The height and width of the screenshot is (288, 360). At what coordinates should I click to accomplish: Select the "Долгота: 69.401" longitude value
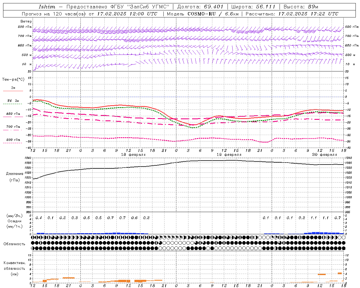pos(200,7)
